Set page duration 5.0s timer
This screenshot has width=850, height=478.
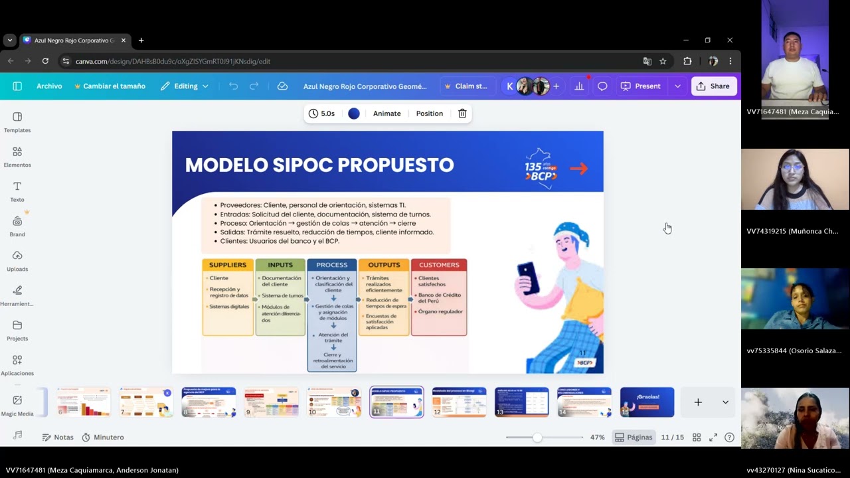click(321, 114)
